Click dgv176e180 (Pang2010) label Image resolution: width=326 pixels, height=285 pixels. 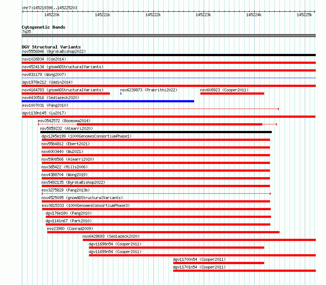pos(68,213)
